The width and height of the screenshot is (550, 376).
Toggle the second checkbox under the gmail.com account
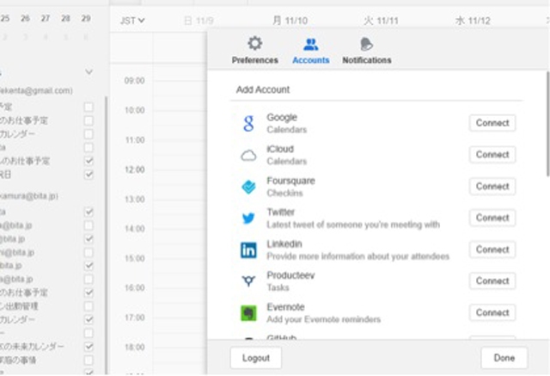tap(89, 120)
